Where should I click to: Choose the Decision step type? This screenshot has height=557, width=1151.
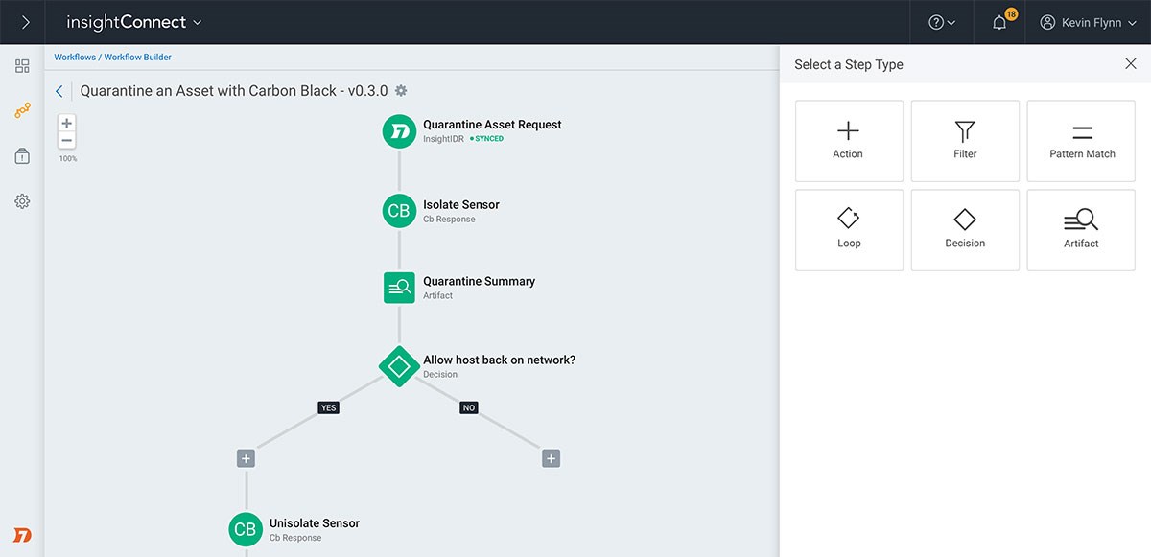pyautogui.click(x=965, y=230)
